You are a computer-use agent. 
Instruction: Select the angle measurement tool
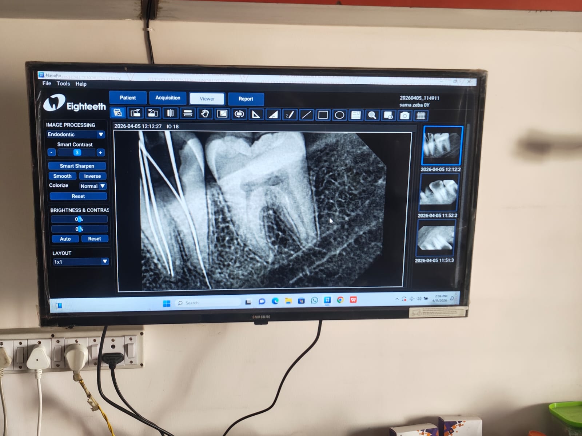(x=256, y=114)
